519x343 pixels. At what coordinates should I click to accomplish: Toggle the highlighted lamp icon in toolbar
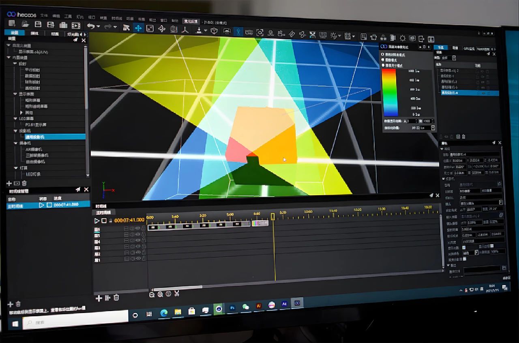238,32
